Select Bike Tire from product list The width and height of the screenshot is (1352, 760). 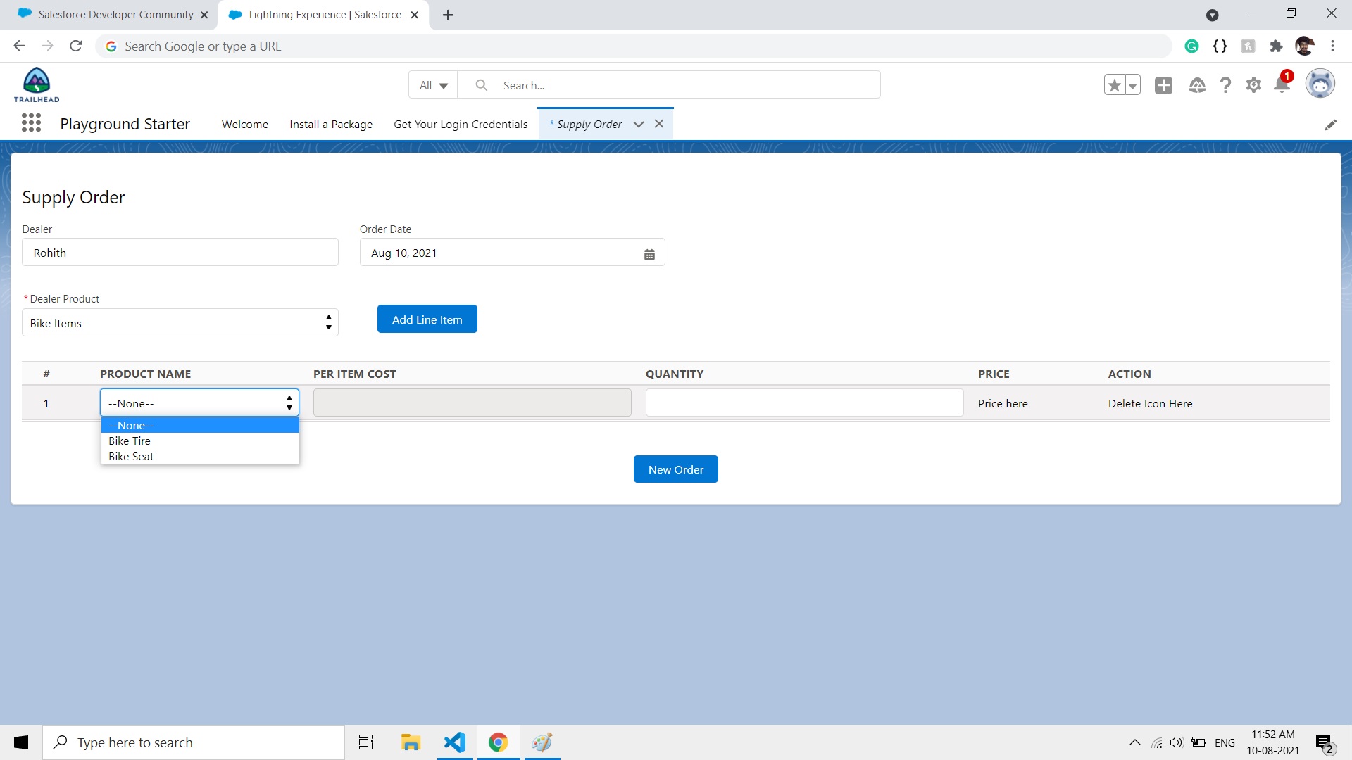130,441
